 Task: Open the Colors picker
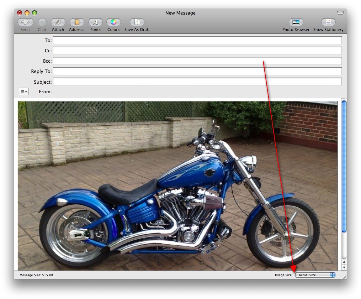click(113, 22)
